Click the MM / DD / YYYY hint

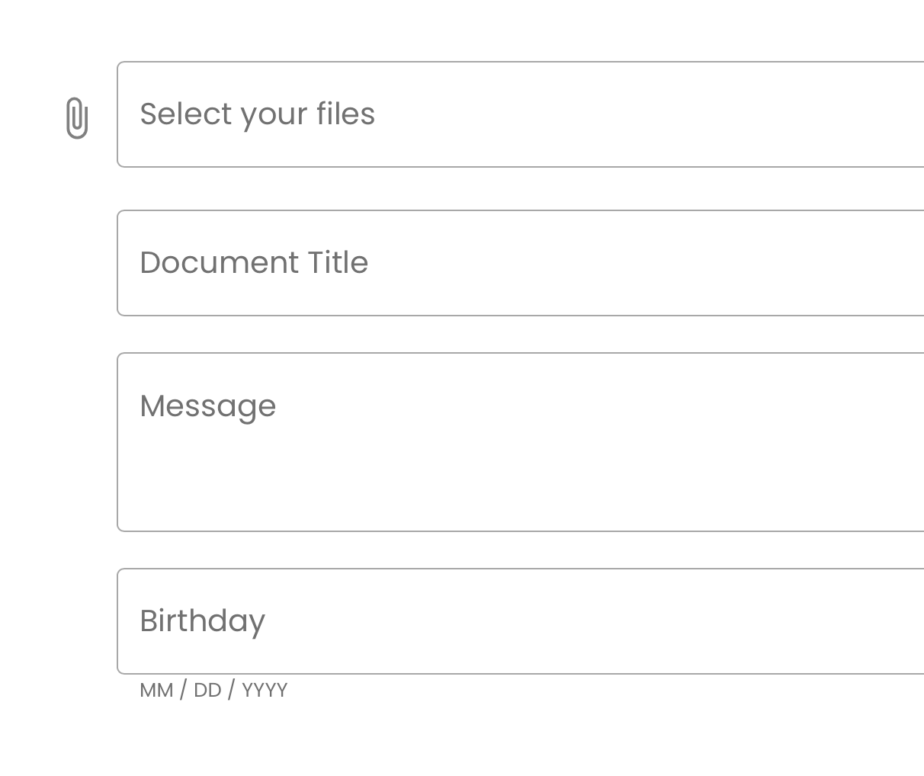tap(213, 690)
